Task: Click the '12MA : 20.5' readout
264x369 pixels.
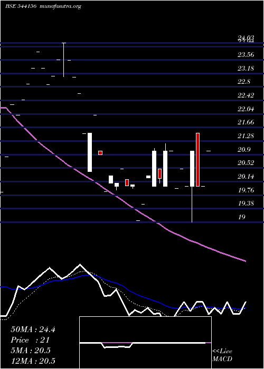Action: pyautogui.click(x=33, y=361)
